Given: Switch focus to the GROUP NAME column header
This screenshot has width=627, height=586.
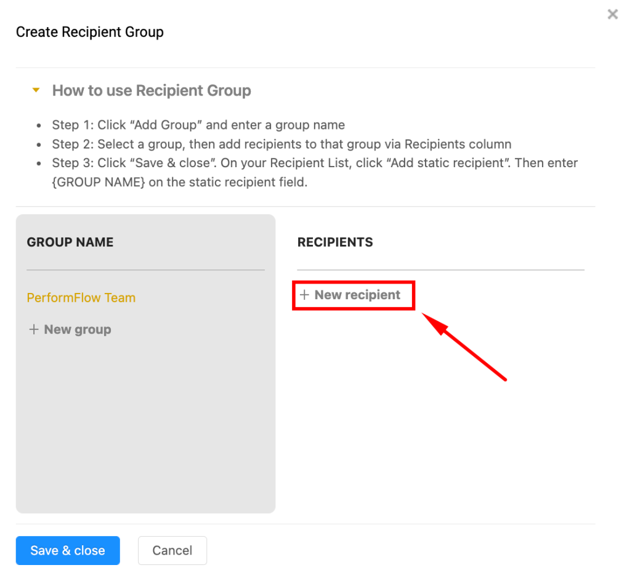Looking at the screenshot, I should pos(70,242).
